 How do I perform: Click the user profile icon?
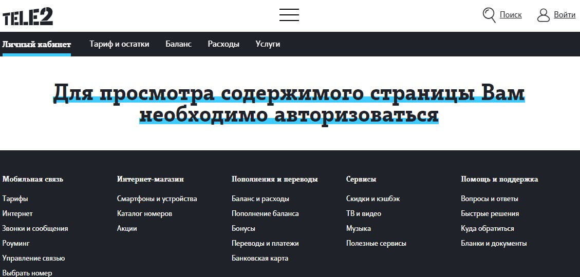click(544, 15)
